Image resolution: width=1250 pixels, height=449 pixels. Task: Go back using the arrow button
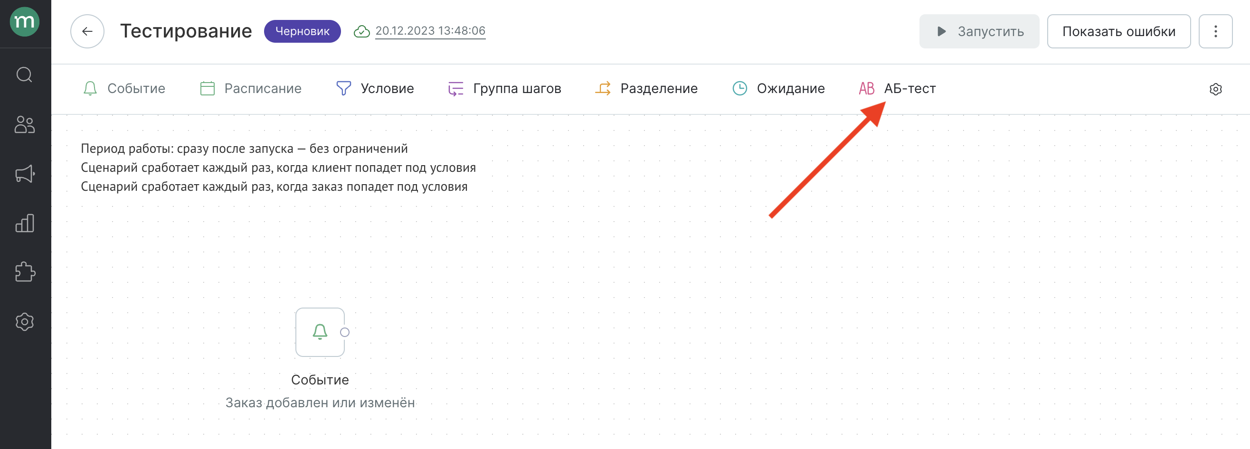[87, 31]
